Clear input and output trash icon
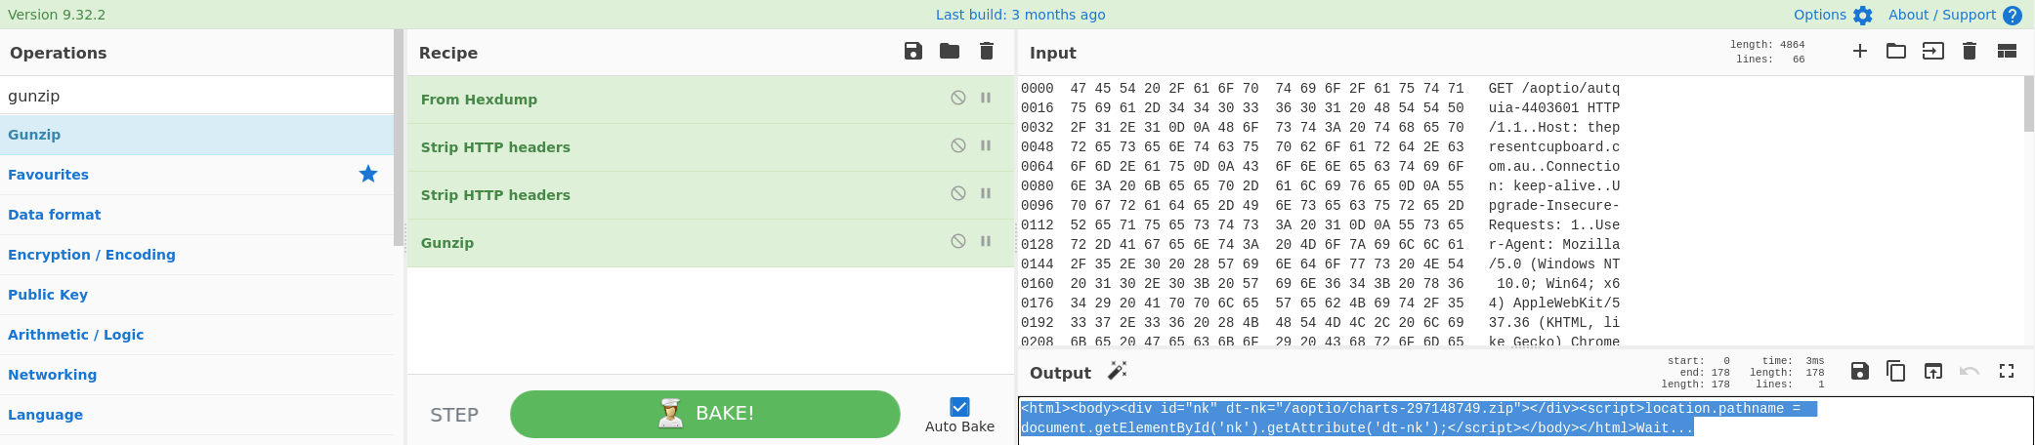This screenshot has height=445, width=2035. tap(1970, 51)
